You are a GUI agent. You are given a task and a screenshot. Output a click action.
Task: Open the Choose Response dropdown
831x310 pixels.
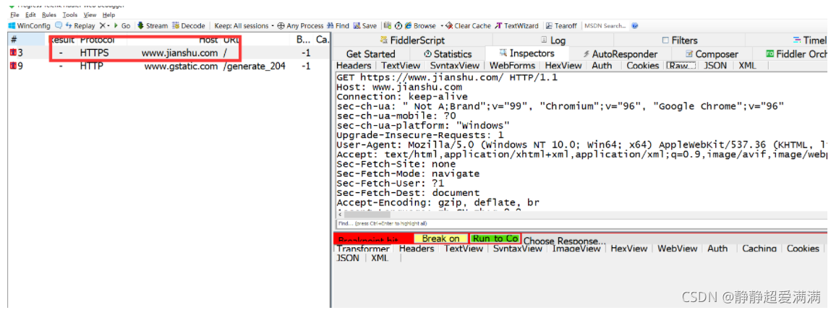pyautogui.click(x=565, y=241)
